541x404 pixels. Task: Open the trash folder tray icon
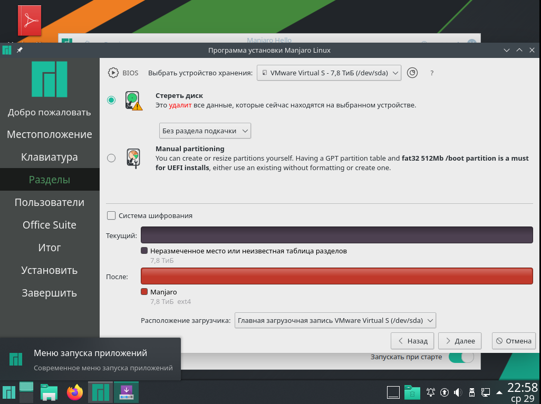(x=412, y=392)
